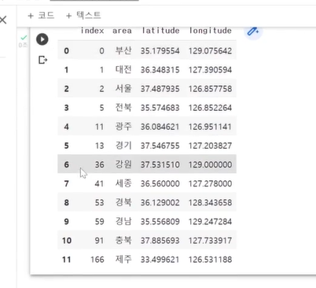
Task: Add a new text cell with + 텍스트
Action: [83, 16]
